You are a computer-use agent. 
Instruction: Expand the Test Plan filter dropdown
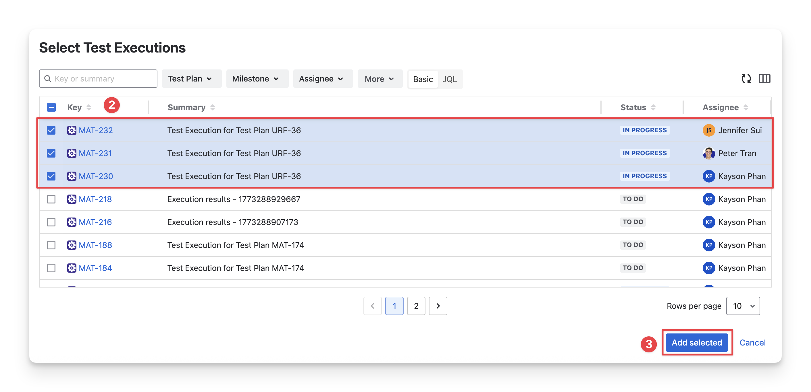pos(191,79)
